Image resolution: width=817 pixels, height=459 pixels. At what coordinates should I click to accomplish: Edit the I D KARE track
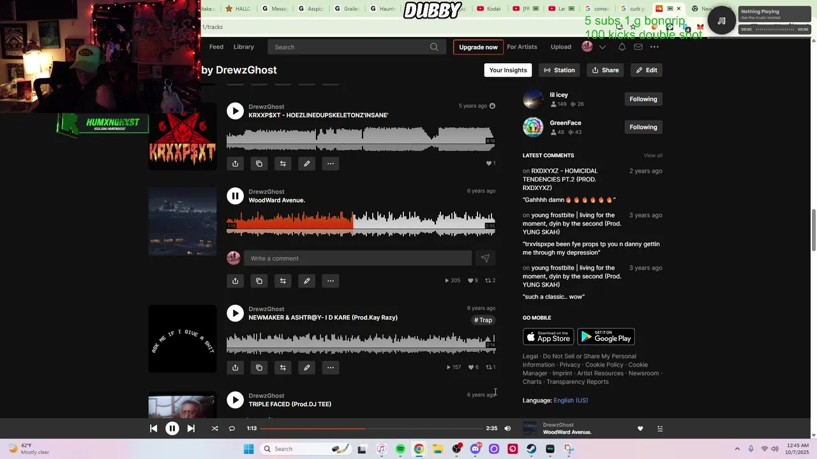[x=306, y=367]
